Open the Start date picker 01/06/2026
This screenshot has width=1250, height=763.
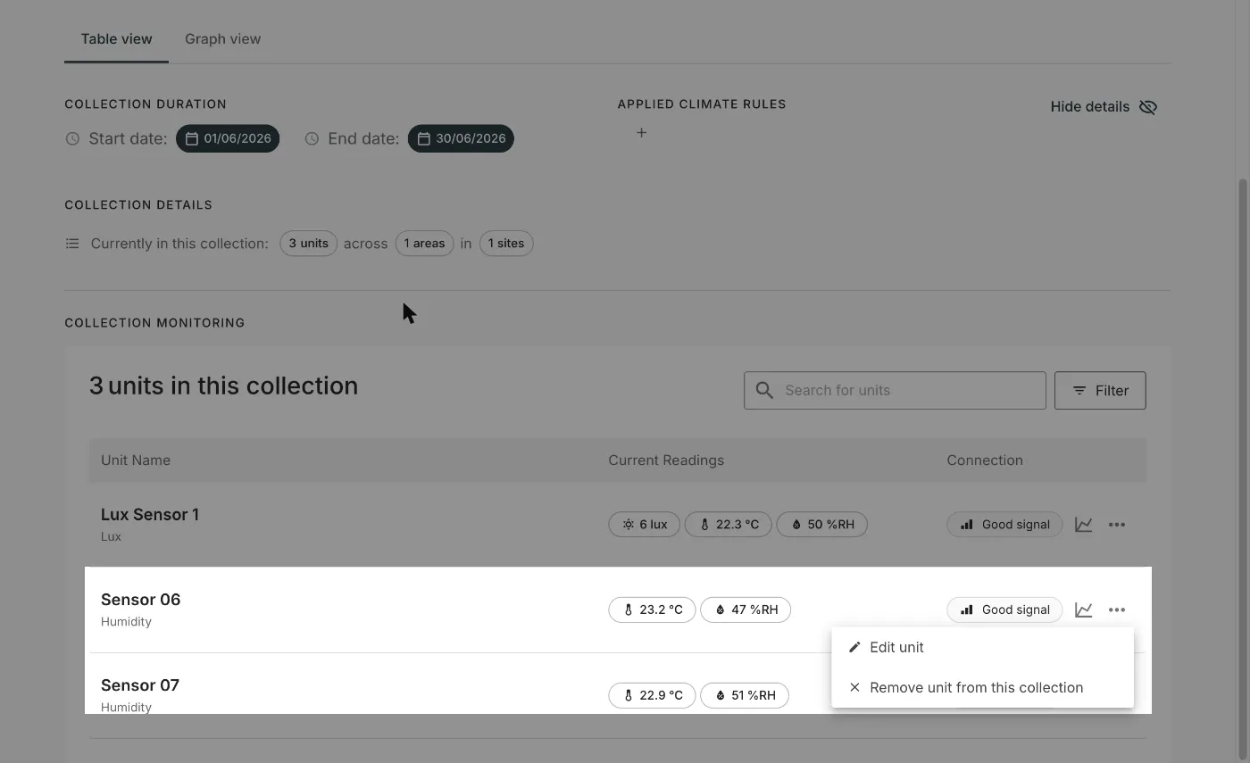tap(228, 138)
